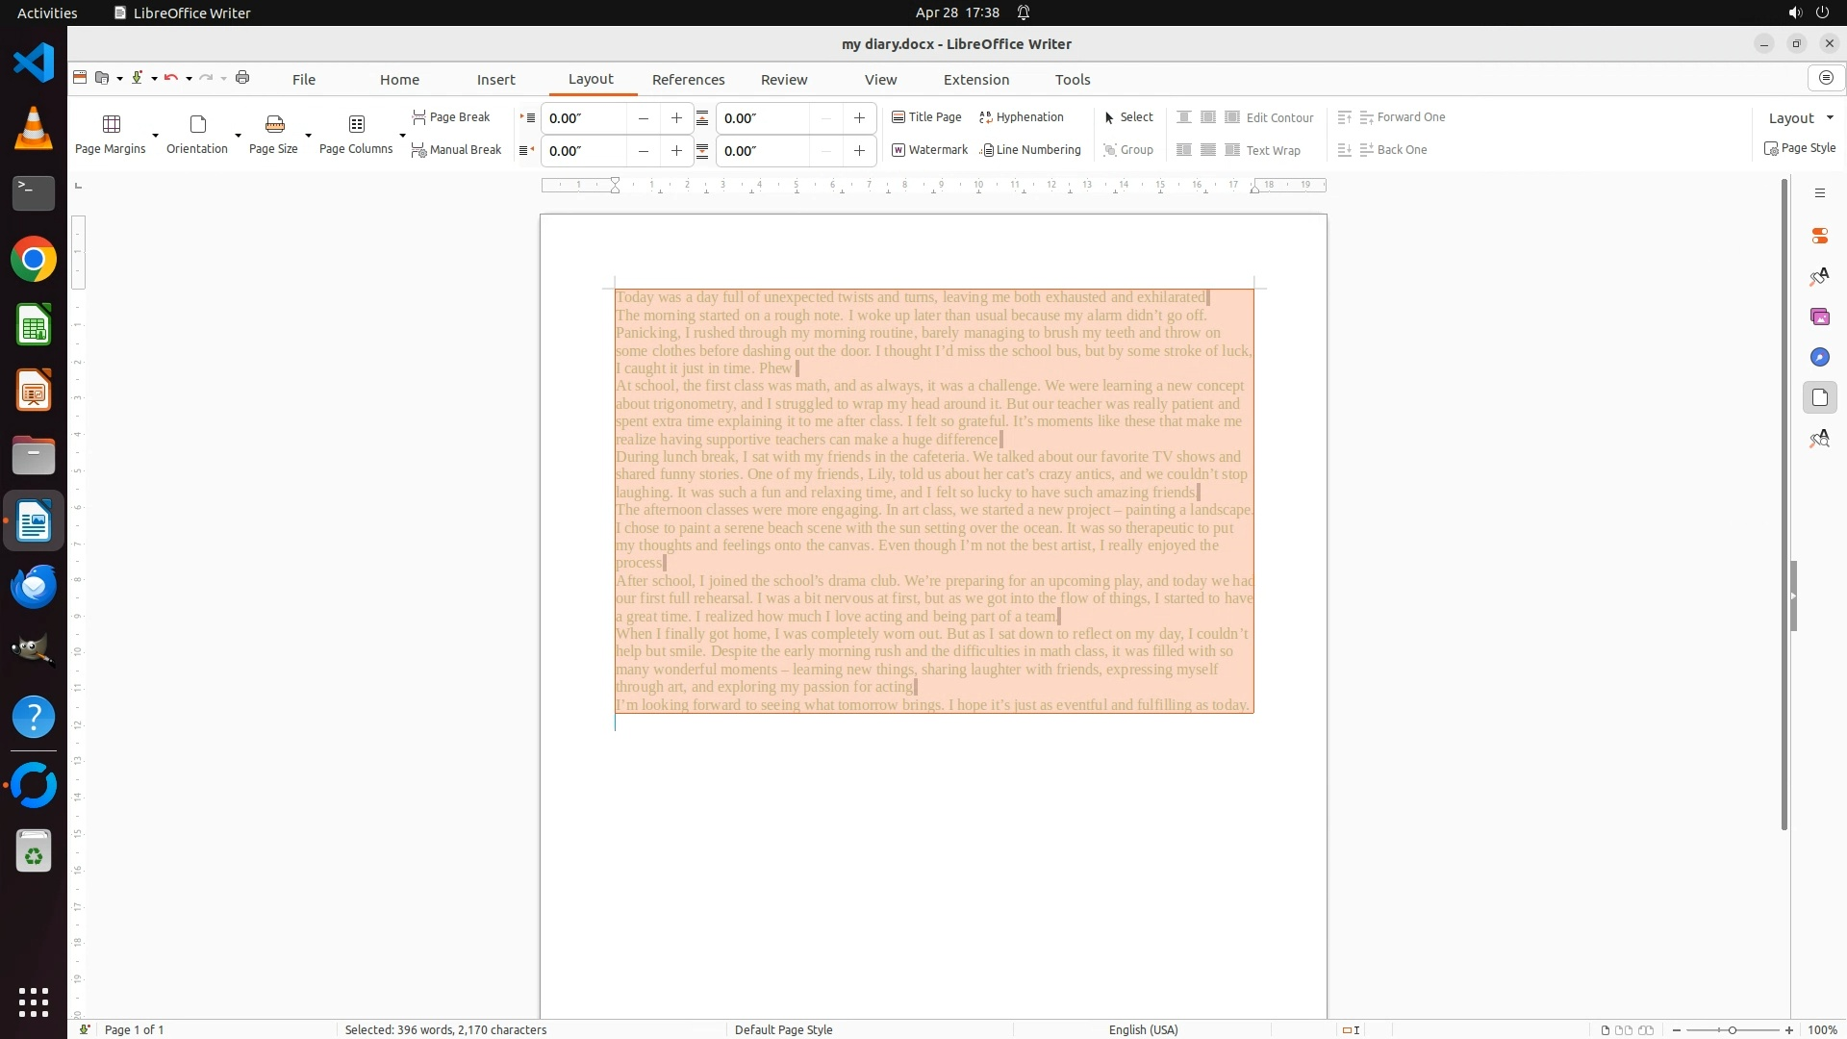Click the Print icon in toolbar
This screenshot has height=1039, width=1847.
click(242, 78)
